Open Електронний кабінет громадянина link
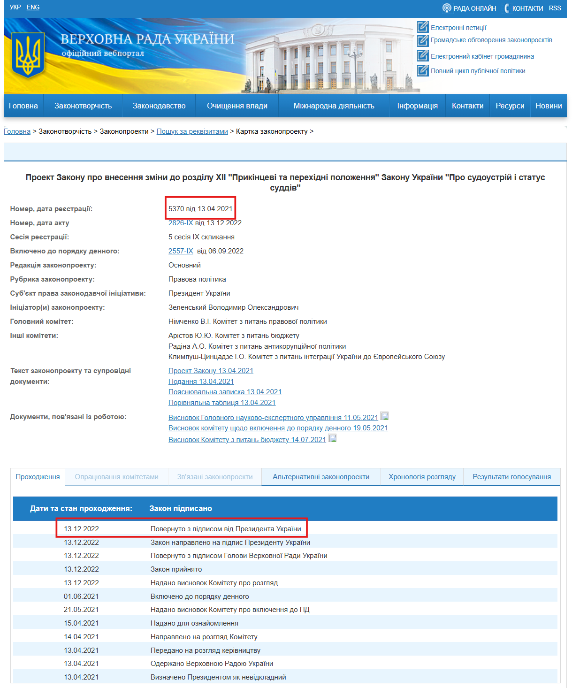 click(x=482, y=56)
